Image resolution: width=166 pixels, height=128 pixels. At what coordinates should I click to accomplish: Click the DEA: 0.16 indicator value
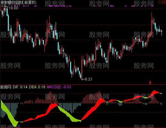(37, 87)
